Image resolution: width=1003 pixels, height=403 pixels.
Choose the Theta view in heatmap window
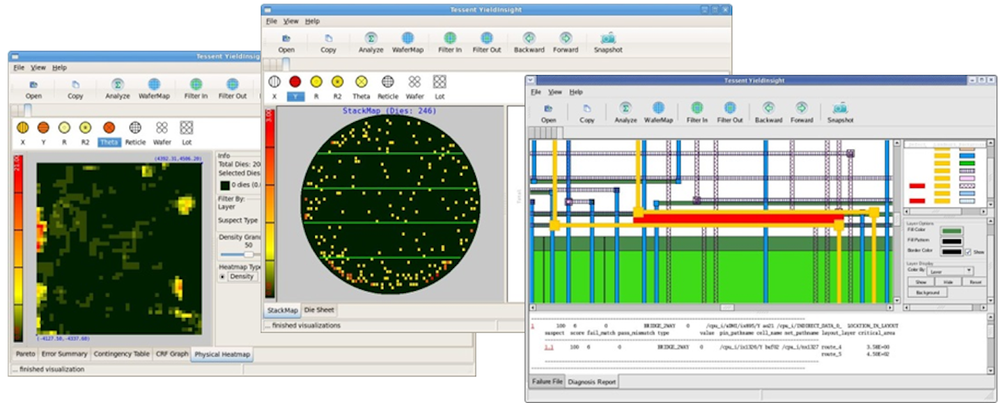click(x=109, y=127)
